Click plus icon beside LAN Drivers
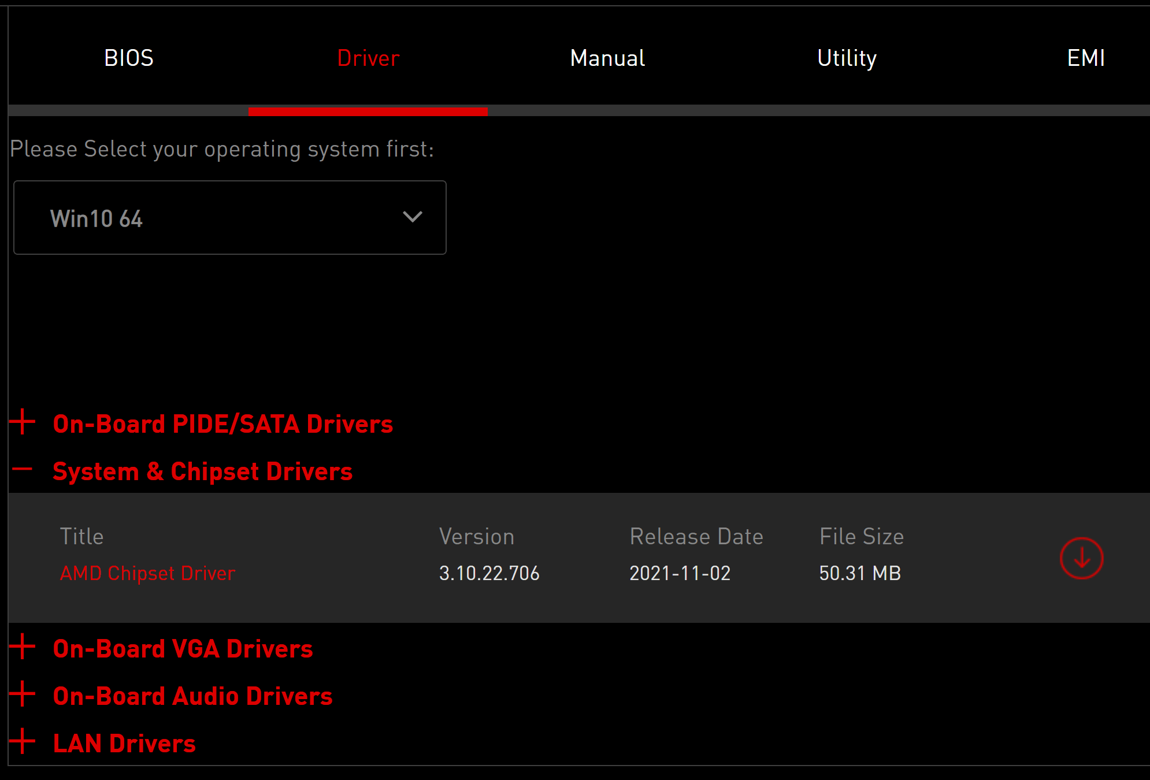Viewport: 1150px width, 780px height. 23,741
